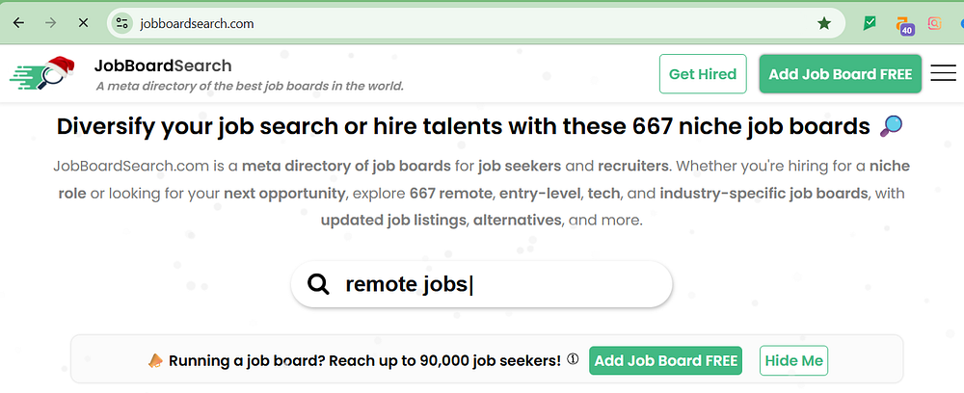Click the megaphone icon in the banner
The image size is (964, 393).
pos(155,361)
